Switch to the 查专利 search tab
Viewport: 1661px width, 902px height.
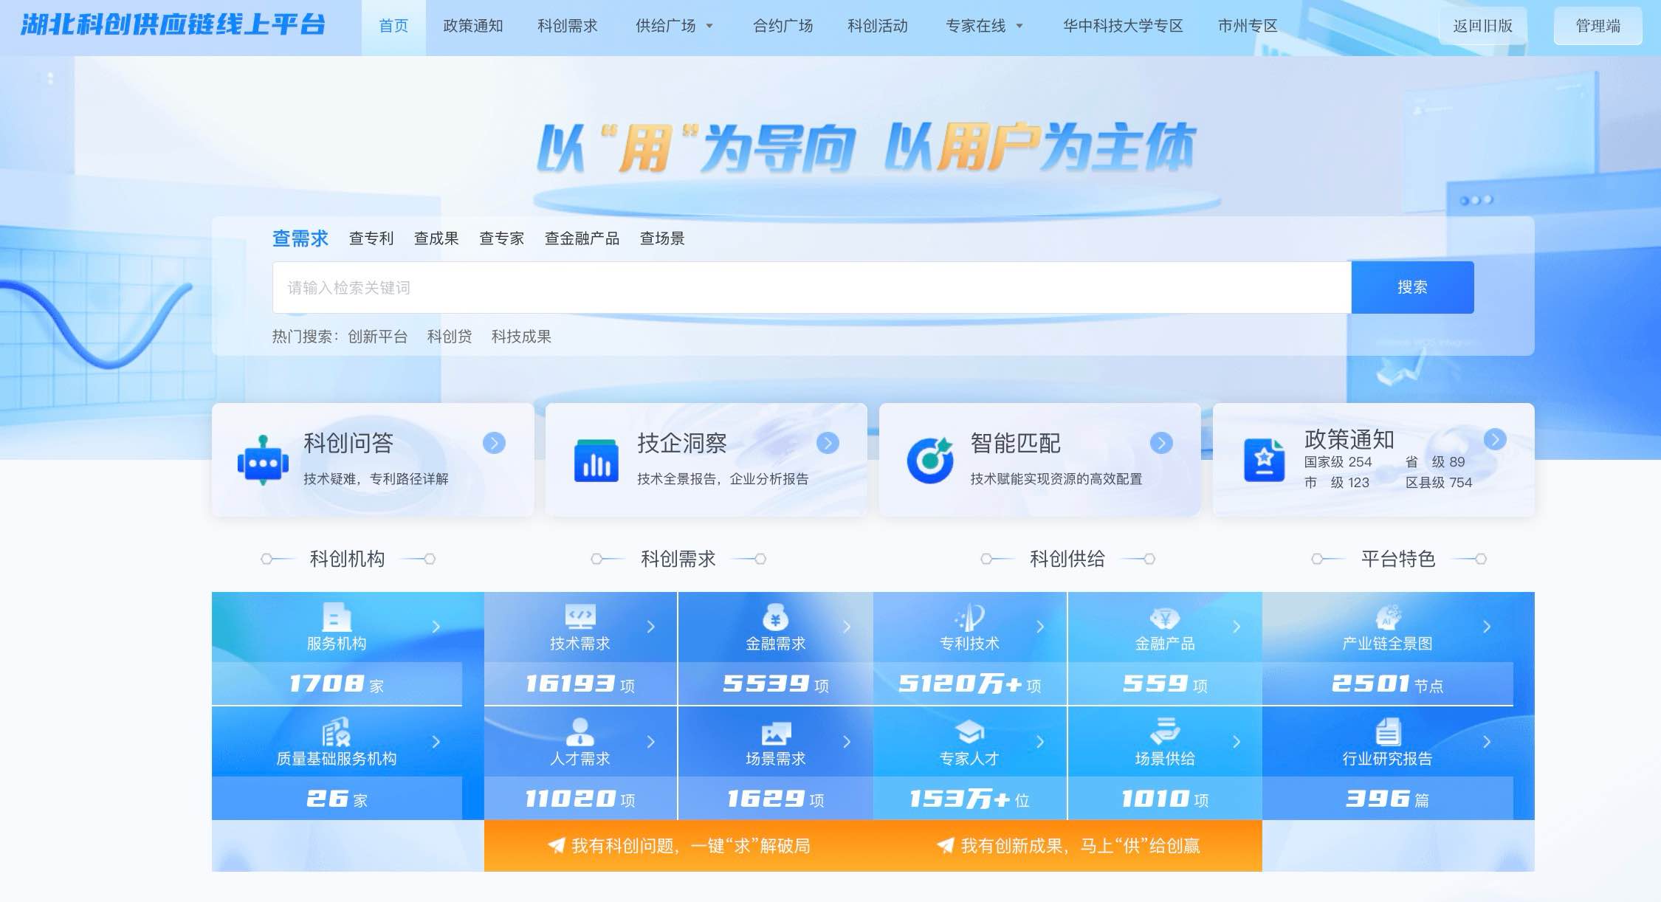pos(371,238)
